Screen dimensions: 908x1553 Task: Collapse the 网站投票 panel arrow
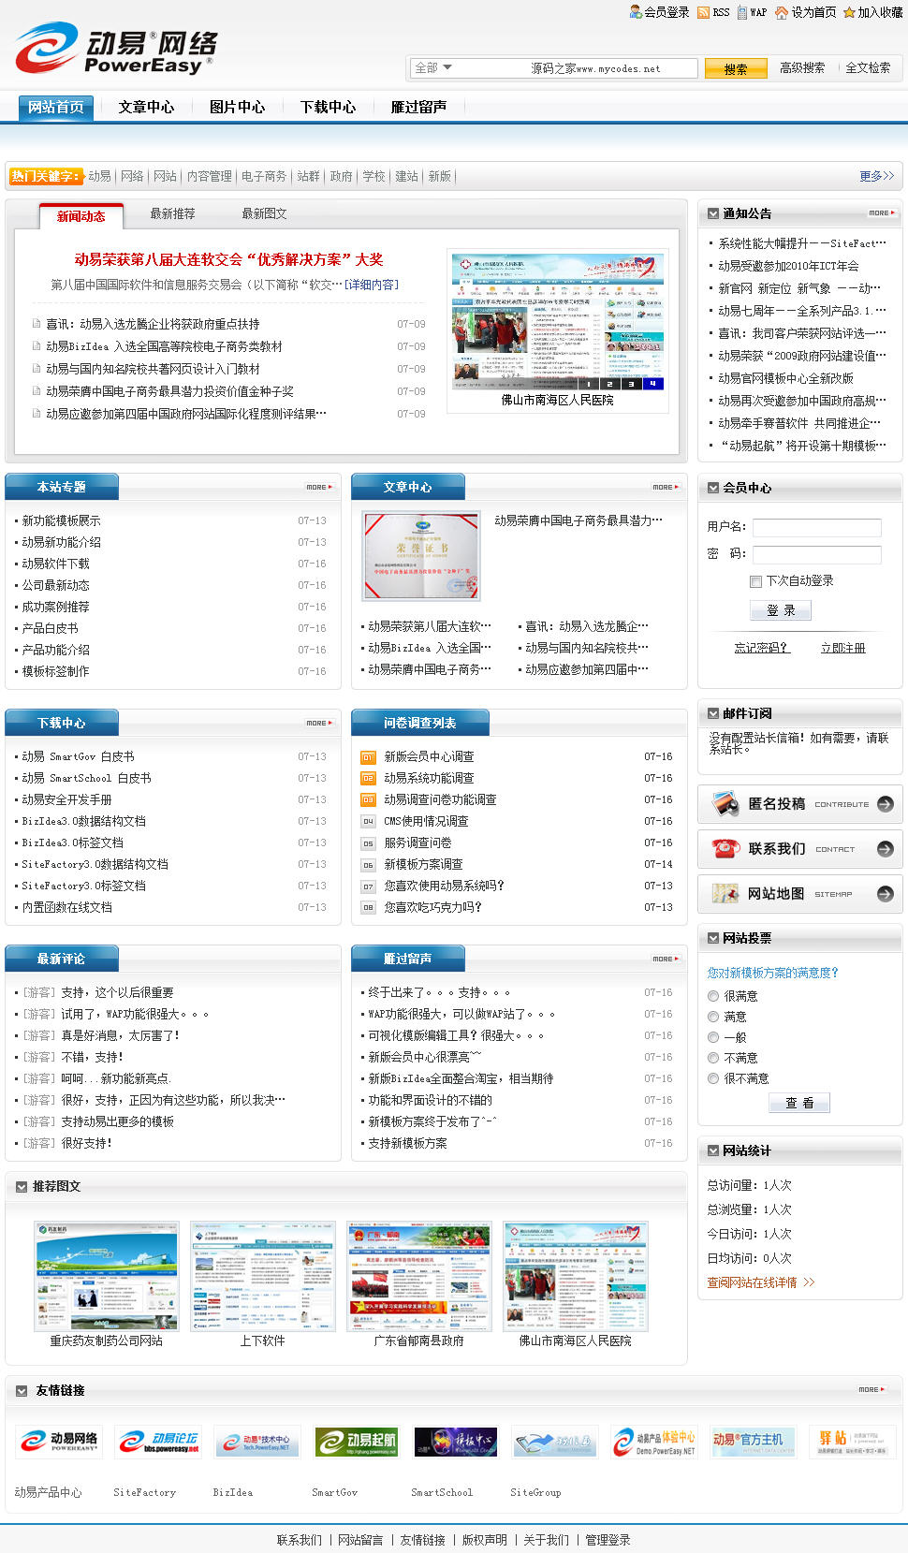[713, 938]
